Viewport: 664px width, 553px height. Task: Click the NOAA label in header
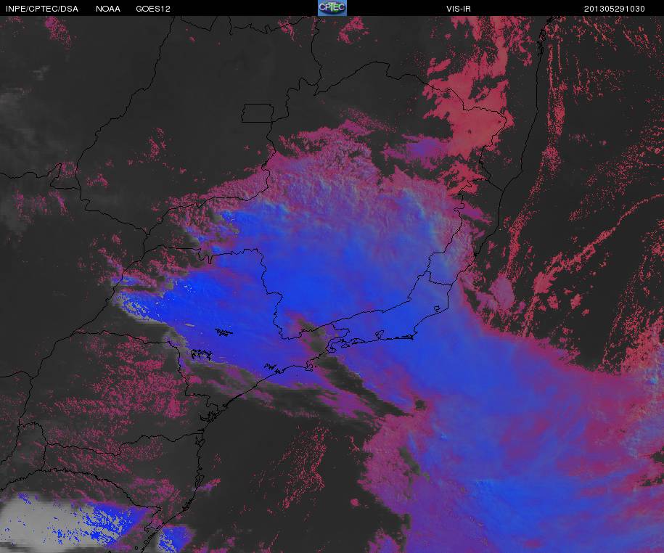[x=107, y=9]
